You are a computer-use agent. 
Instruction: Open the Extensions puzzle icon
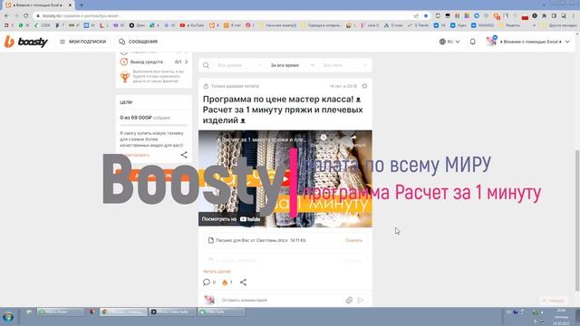544,16
